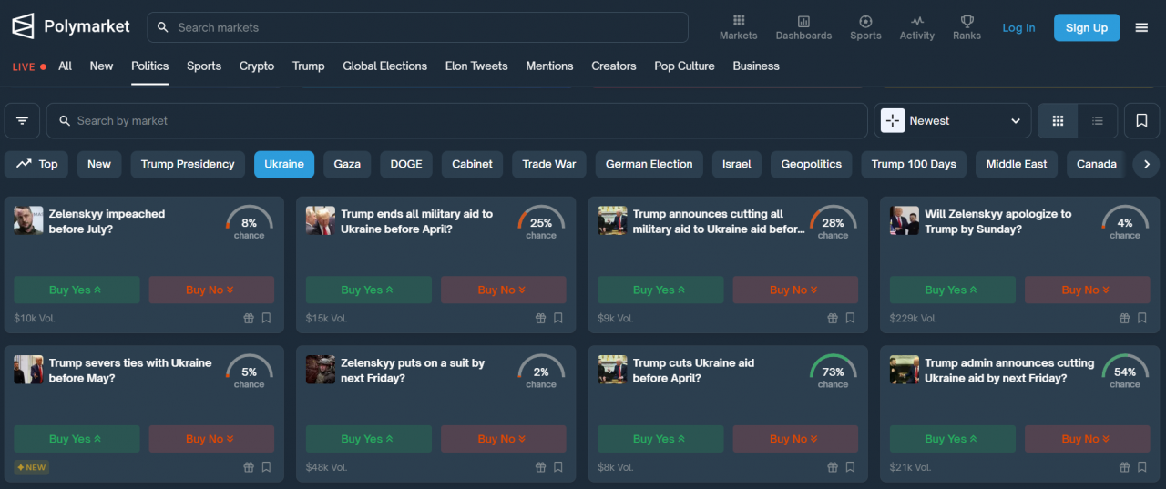Open 'Trump severs ties with Ukraine before May?' title
The width and height of the screenshot is (1166, 489).
[130, 371]
